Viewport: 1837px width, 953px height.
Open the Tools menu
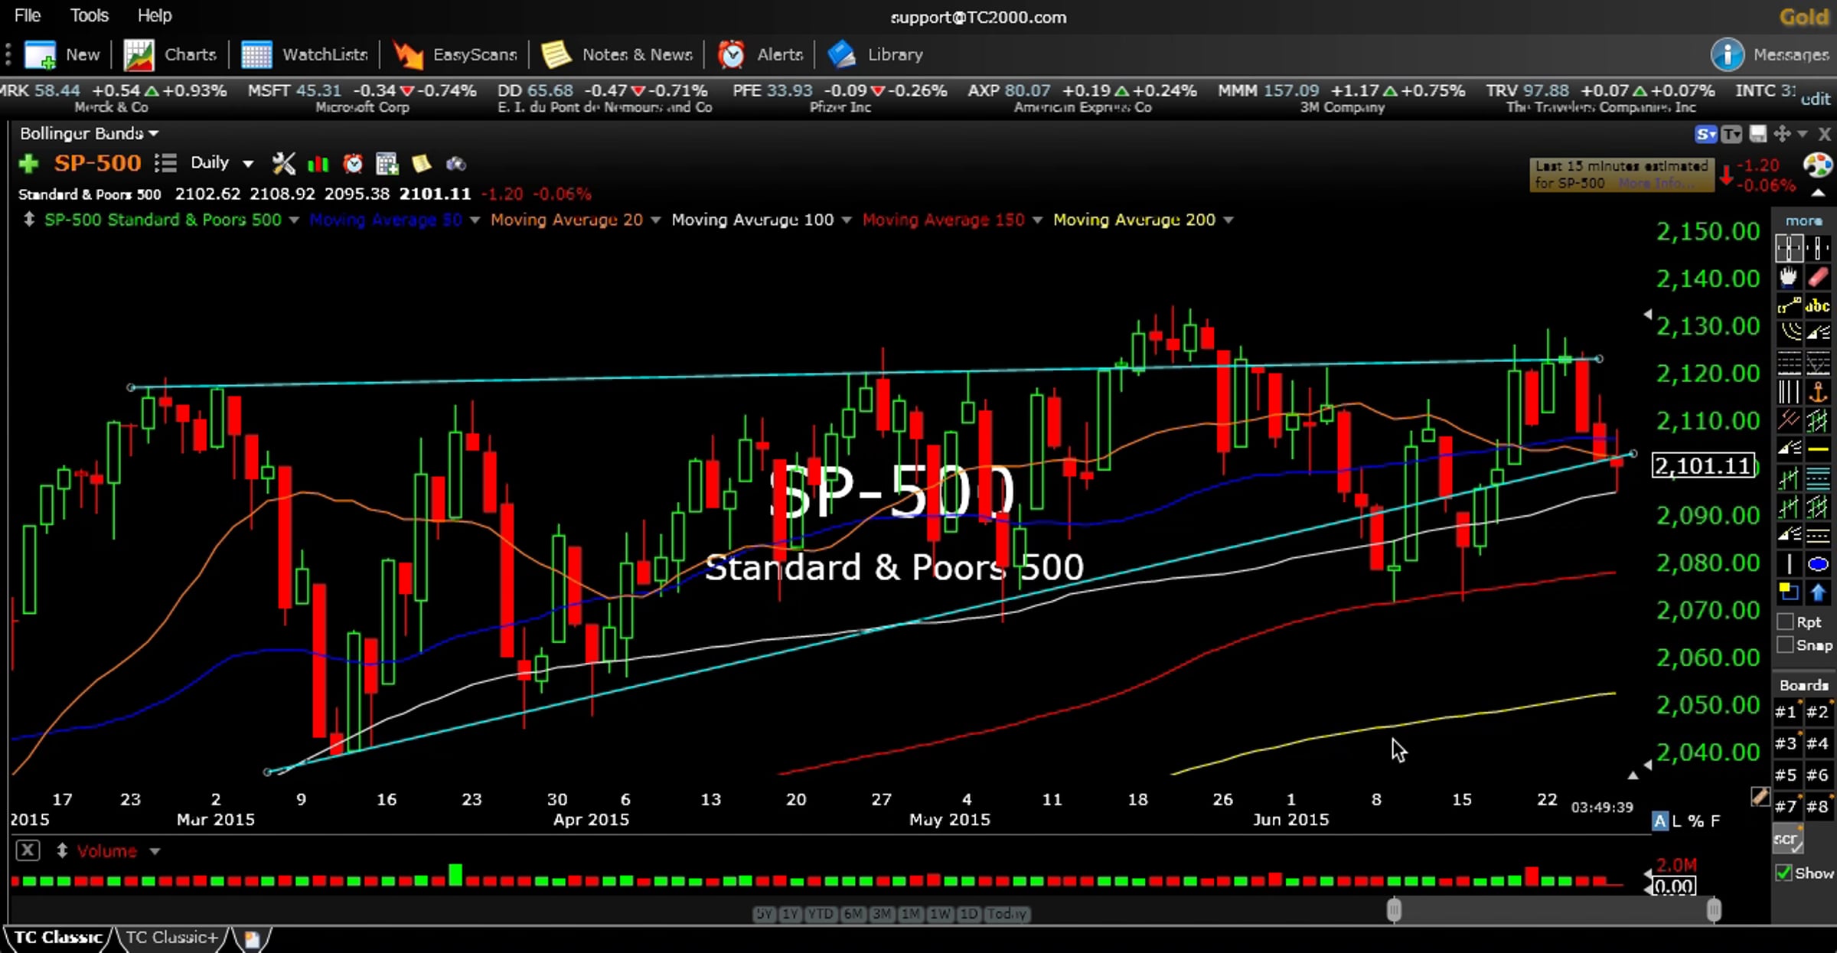point(90,15)
